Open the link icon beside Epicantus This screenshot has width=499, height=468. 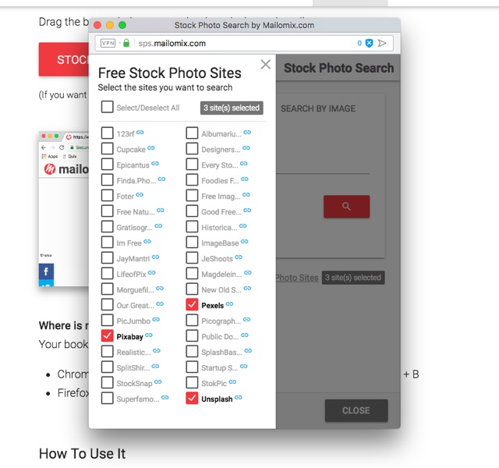155,164
